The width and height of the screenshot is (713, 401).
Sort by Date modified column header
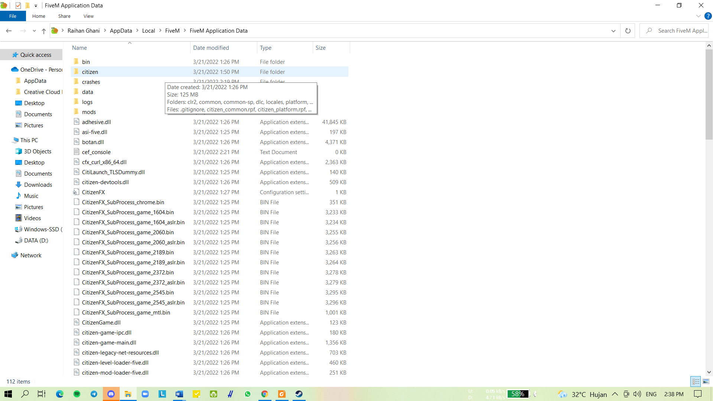[211, 48]
